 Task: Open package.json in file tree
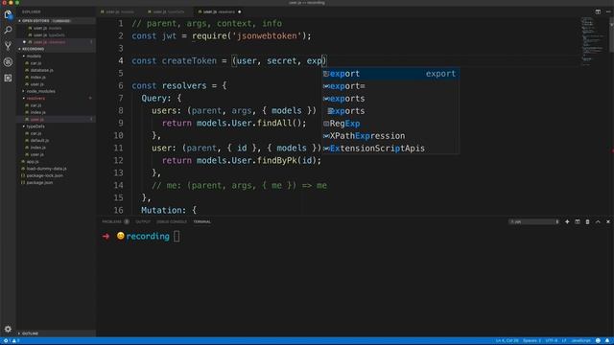pos(39,183)
